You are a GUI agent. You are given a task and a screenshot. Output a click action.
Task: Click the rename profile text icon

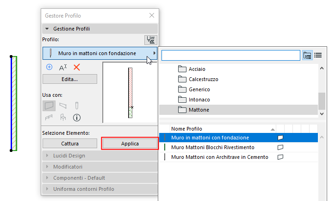[63, 68]
